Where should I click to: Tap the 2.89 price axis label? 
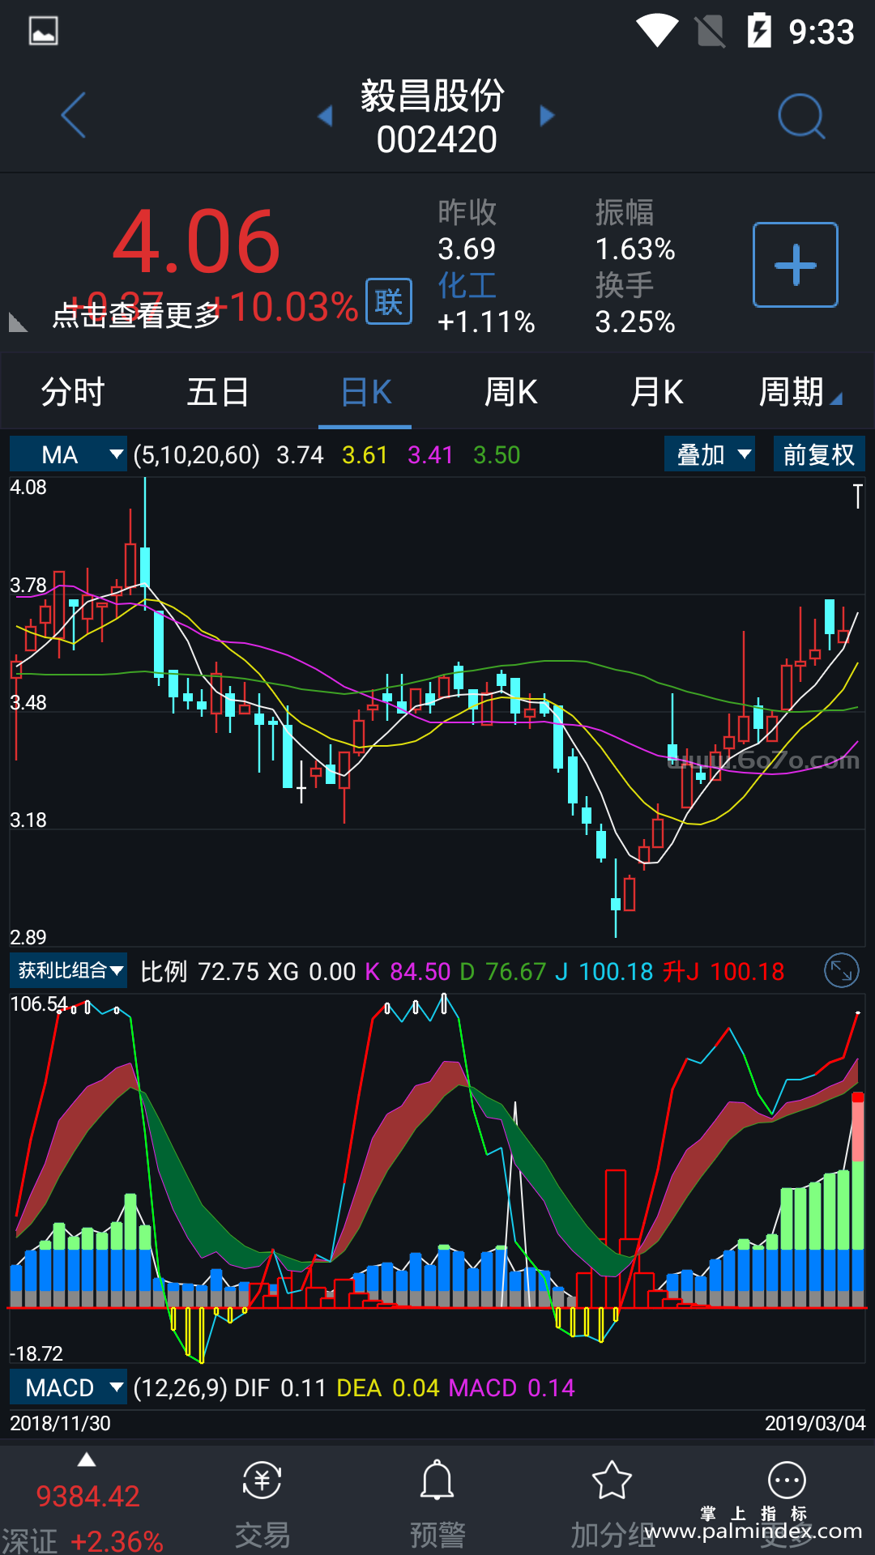pos(28,937)
